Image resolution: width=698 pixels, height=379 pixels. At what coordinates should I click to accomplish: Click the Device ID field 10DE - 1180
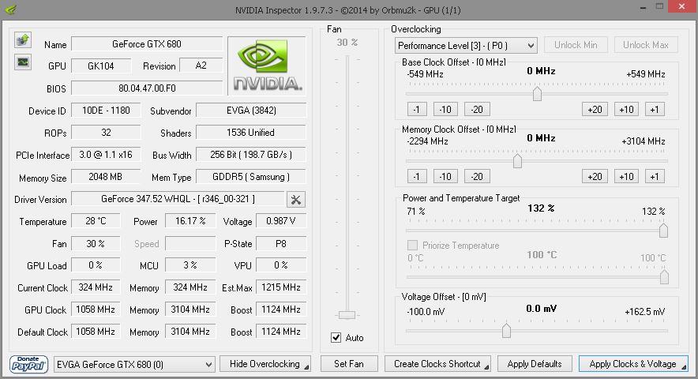106,111
